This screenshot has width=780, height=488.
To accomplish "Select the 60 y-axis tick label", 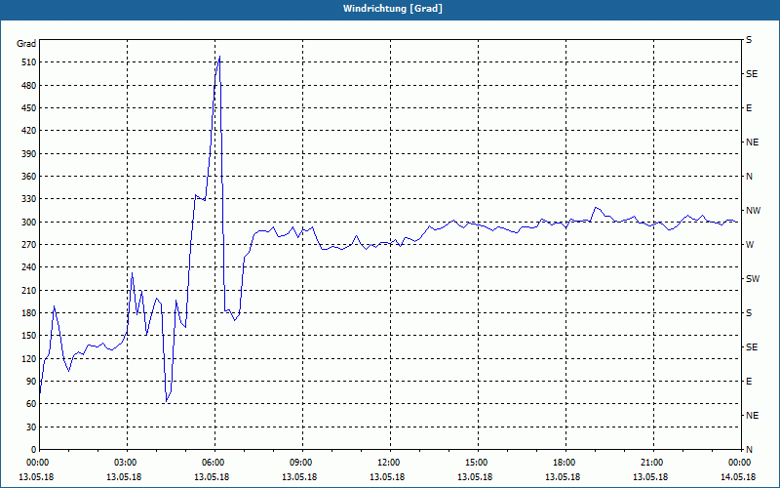I will tap(30, 404).
